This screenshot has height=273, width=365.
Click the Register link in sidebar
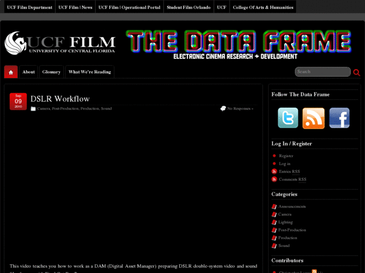click(286, 156)
